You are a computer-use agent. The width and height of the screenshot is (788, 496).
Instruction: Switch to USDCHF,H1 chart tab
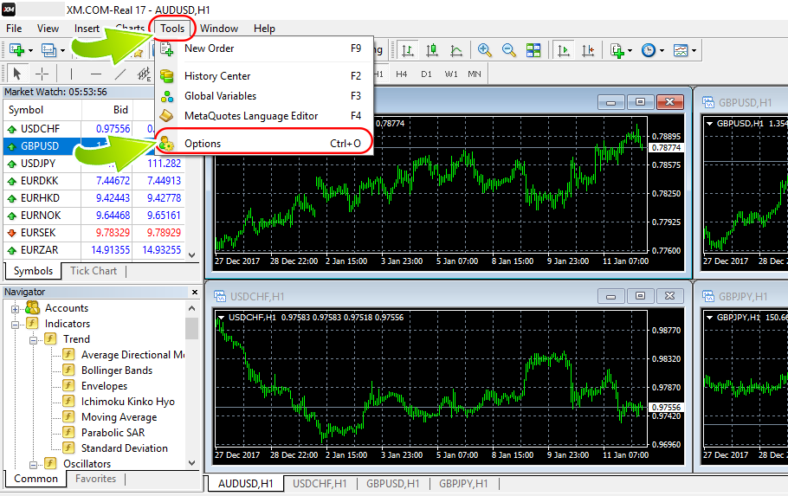pos(320,483)
